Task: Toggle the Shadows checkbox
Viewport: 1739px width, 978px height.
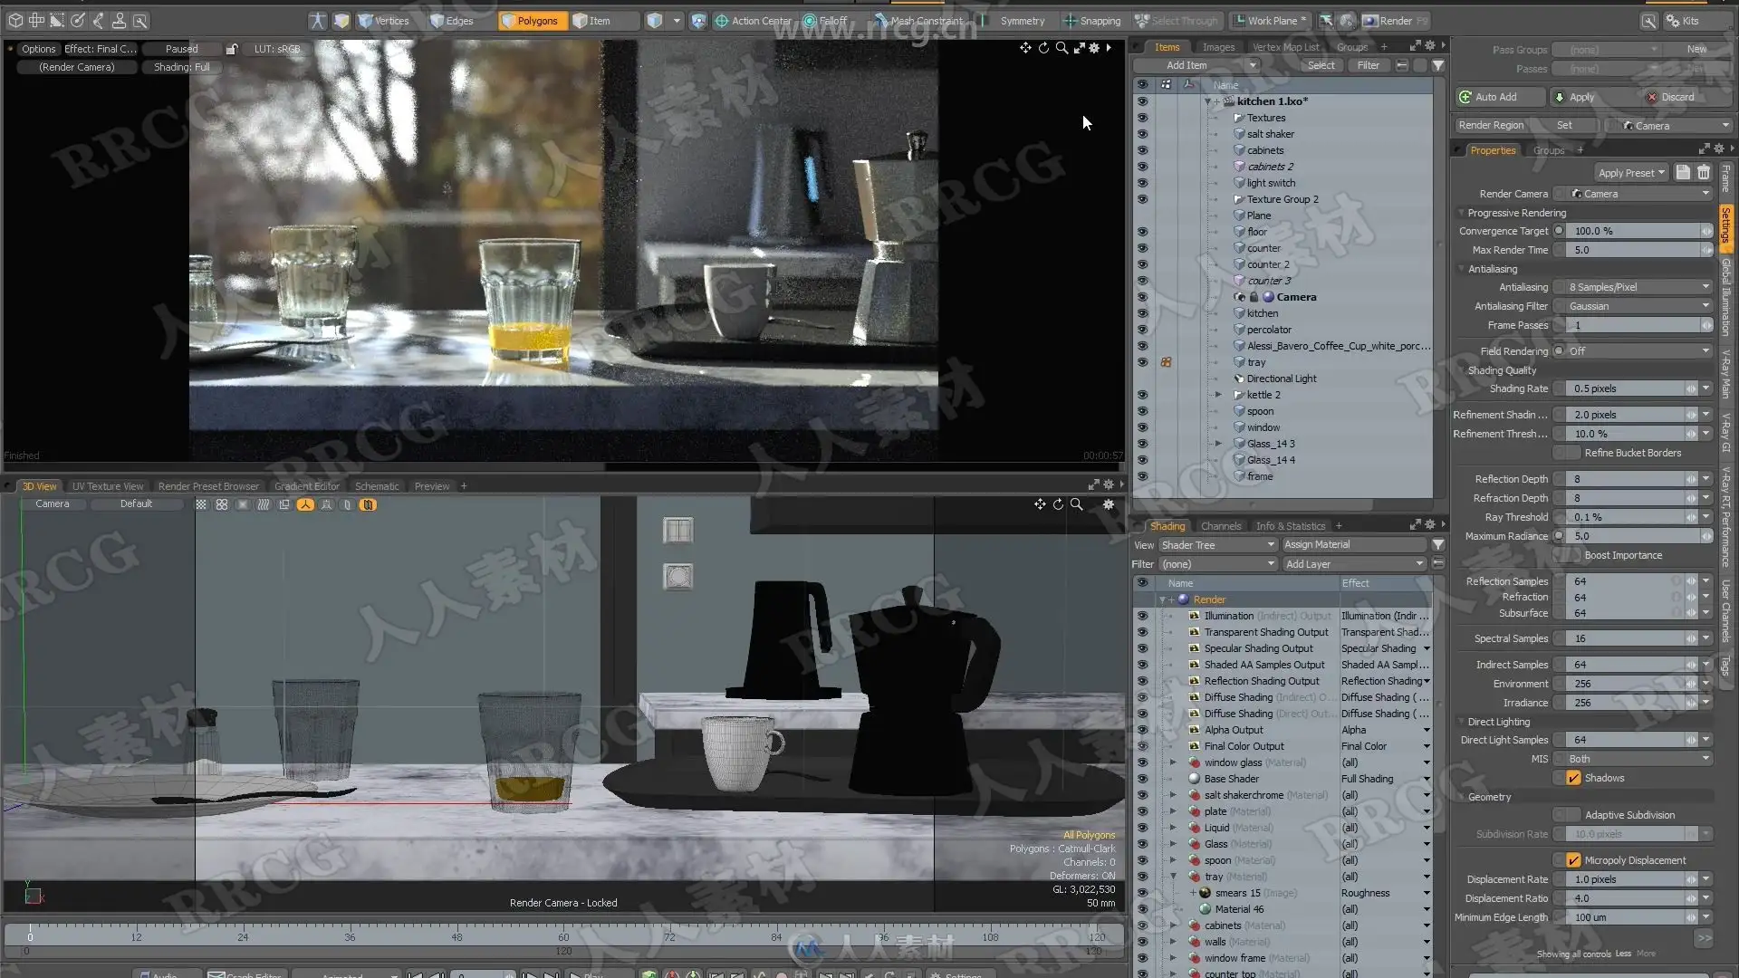Action: click(1573, 778)
